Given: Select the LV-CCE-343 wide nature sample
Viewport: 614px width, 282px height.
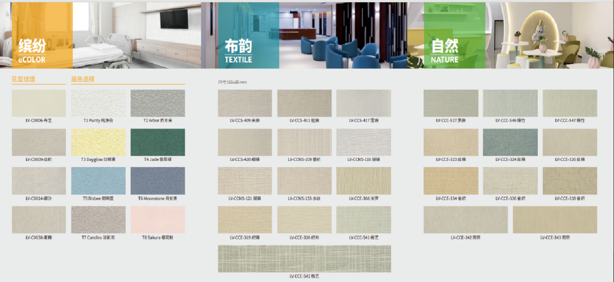Looking at the screenshot, I should [x=555, y=219].
